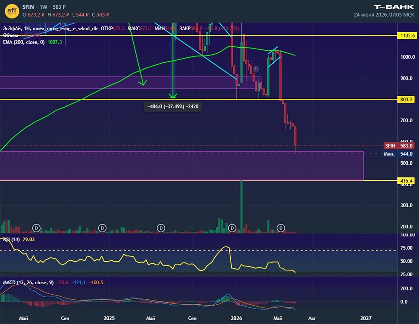Click the SFIN ticker name in the header

pos(28,7)
